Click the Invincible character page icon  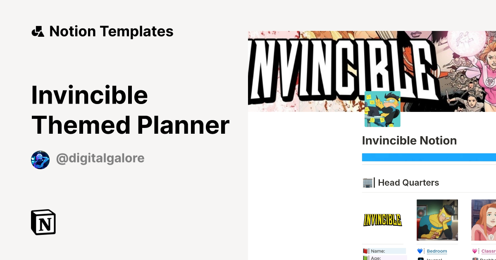[x=382, y=109]
